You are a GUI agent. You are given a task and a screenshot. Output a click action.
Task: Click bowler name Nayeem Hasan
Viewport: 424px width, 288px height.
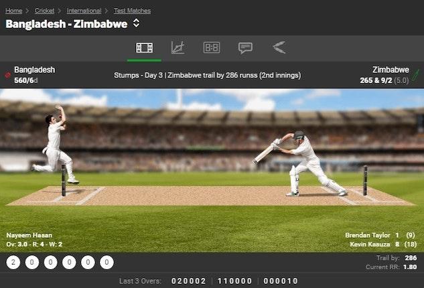[29, 235]
